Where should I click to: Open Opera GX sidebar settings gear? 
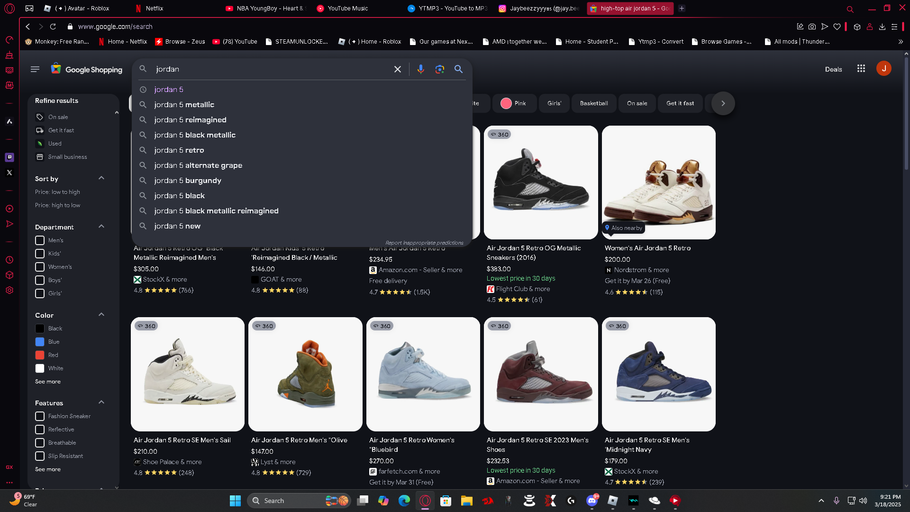[x=9, y=290]
